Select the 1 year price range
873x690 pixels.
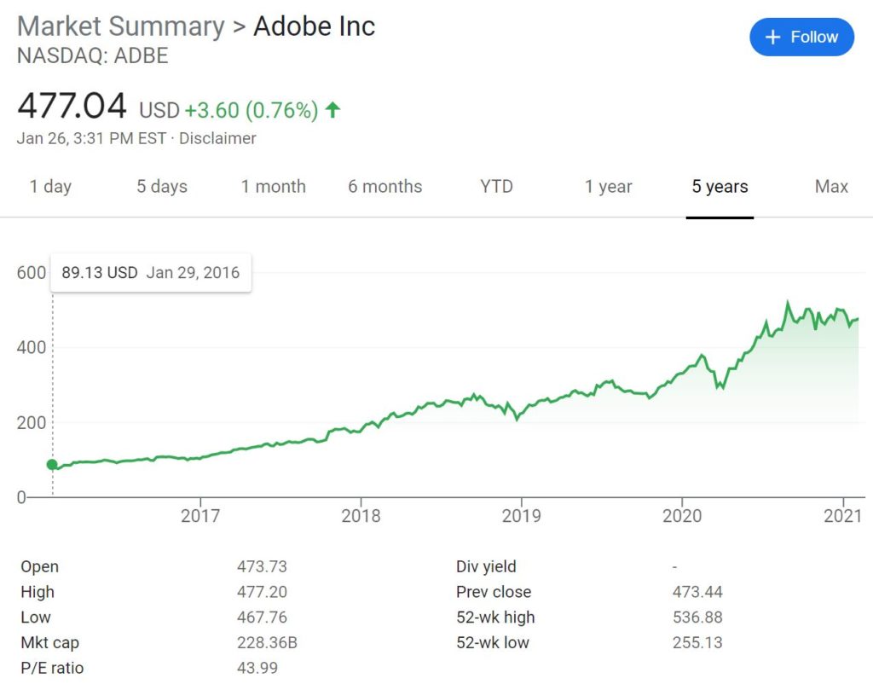(x=608, y=186)
